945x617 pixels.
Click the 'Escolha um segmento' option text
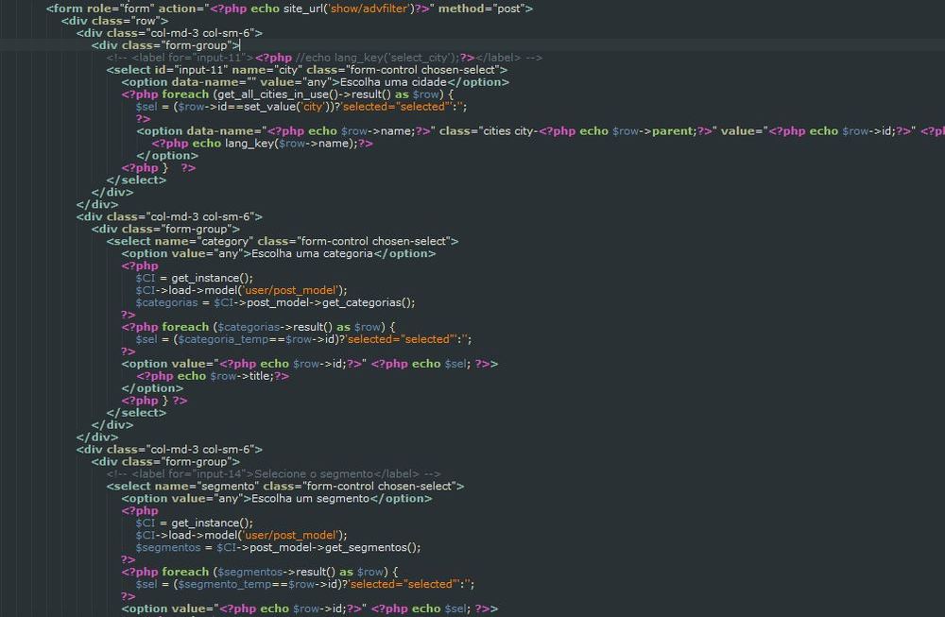coord(308,499)
